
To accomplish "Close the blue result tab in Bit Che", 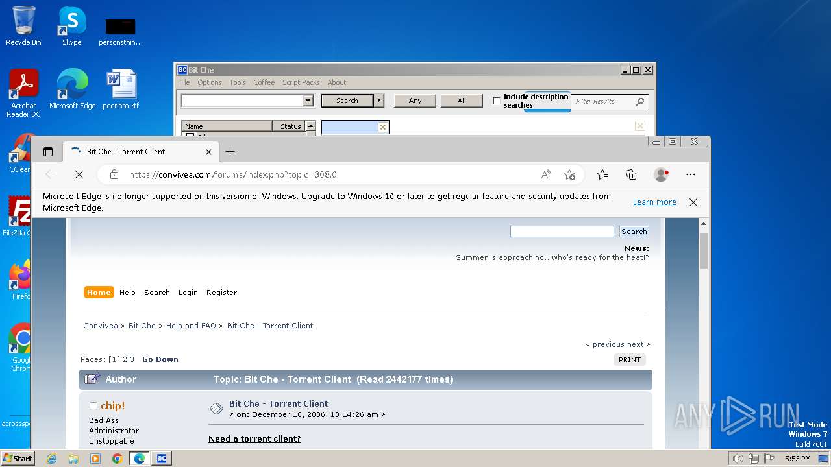I will pos(383,127).
